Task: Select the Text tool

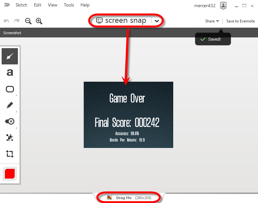Action: 10,72
